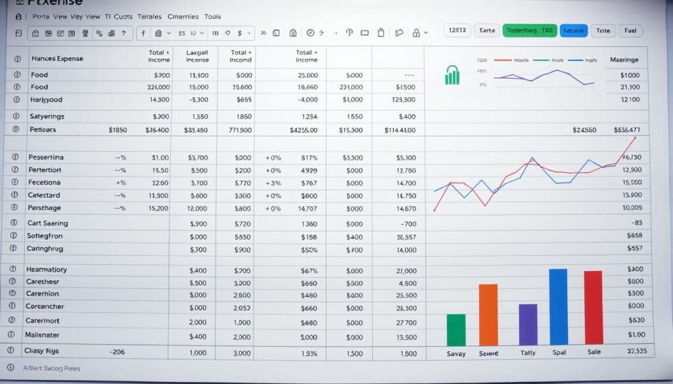673x384 pixels.
Task: Click the small figure icon starting the second toolbar group
Action: [x=143, y=33]
